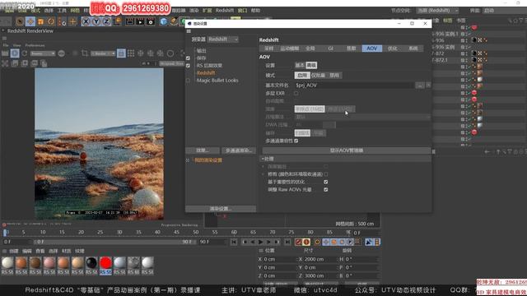
Task: Click refresh icon in Redshift RenderView
Action: (25, 53)
